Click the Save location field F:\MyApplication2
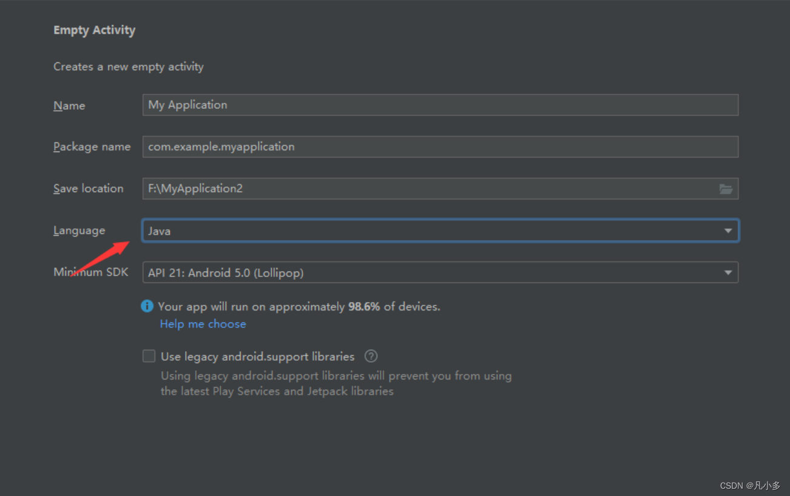The width and height of the screenshot is (790, 496). pyautogui.click(x=441, y=189)
